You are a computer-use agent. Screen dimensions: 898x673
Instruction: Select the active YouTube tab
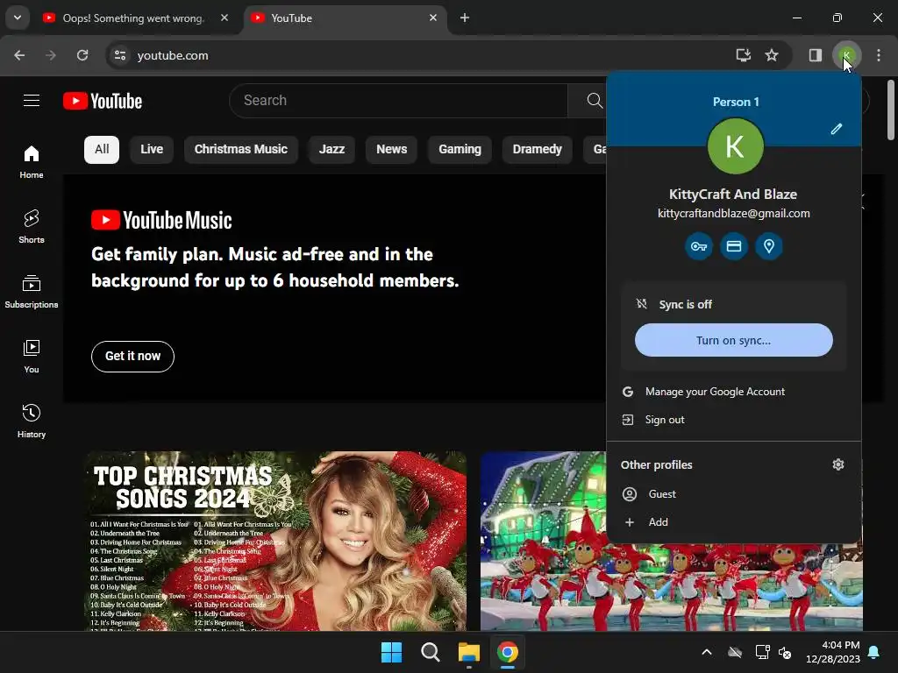point(346,18)
